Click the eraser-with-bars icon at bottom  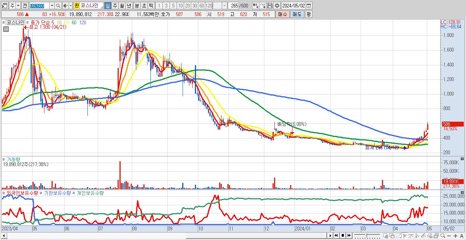pyautogui.click(x=430, y=236)
